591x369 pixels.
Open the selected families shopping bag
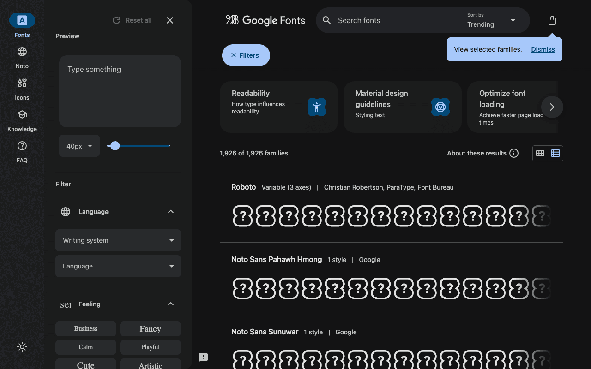point(552,20)
